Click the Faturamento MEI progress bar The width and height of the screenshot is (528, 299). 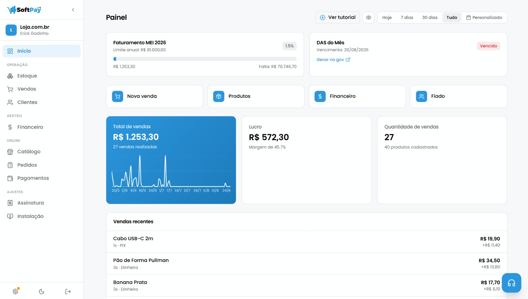[x=205, y=59]
